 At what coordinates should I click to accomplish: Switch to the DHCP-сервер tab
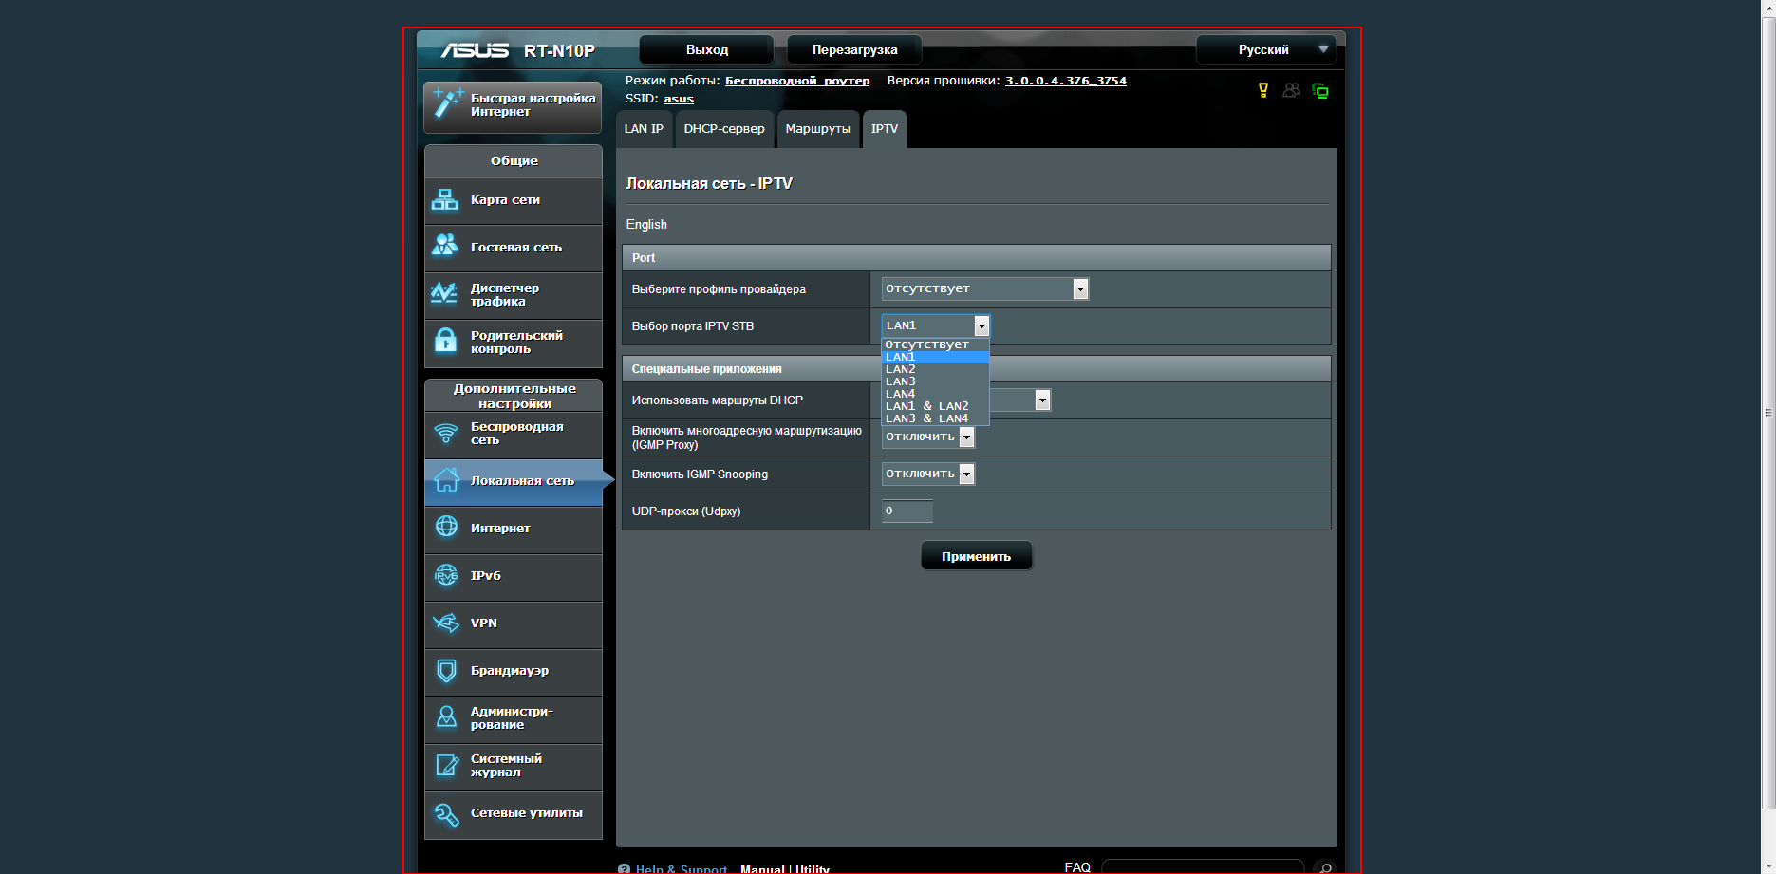[x=723, y=129]
